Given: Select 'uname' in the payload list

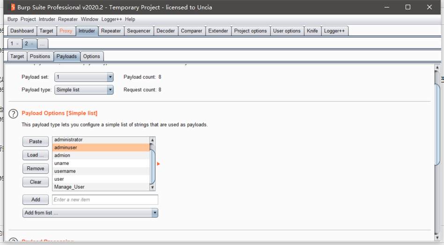Looking at the screenshot, I should click(x=101, y=163).
